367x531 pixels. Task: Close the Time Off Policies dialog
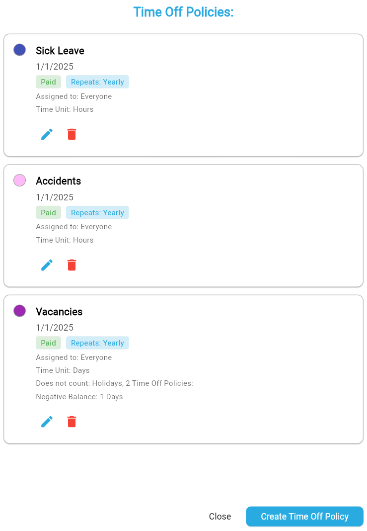point(220,517)
